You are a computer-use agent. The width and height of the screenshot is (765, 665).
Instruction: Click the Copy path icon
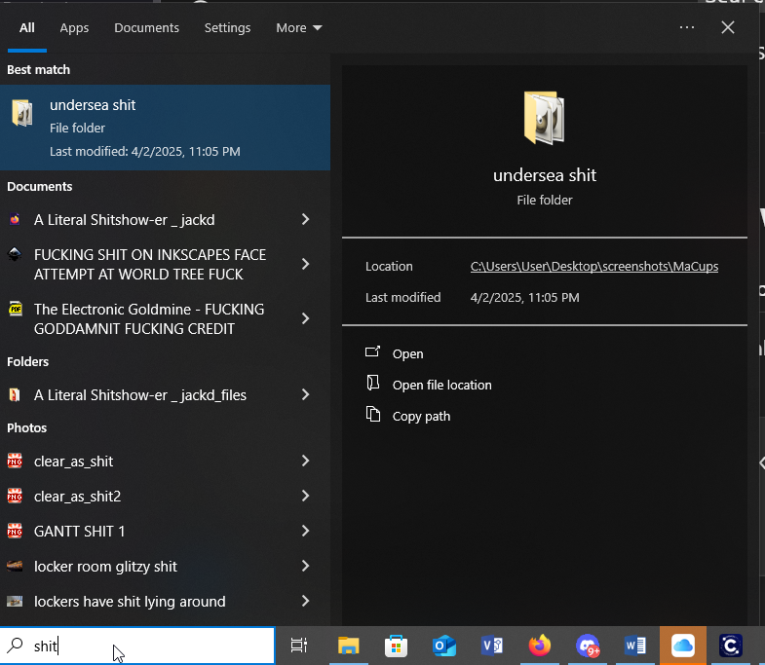coord(373,415)
